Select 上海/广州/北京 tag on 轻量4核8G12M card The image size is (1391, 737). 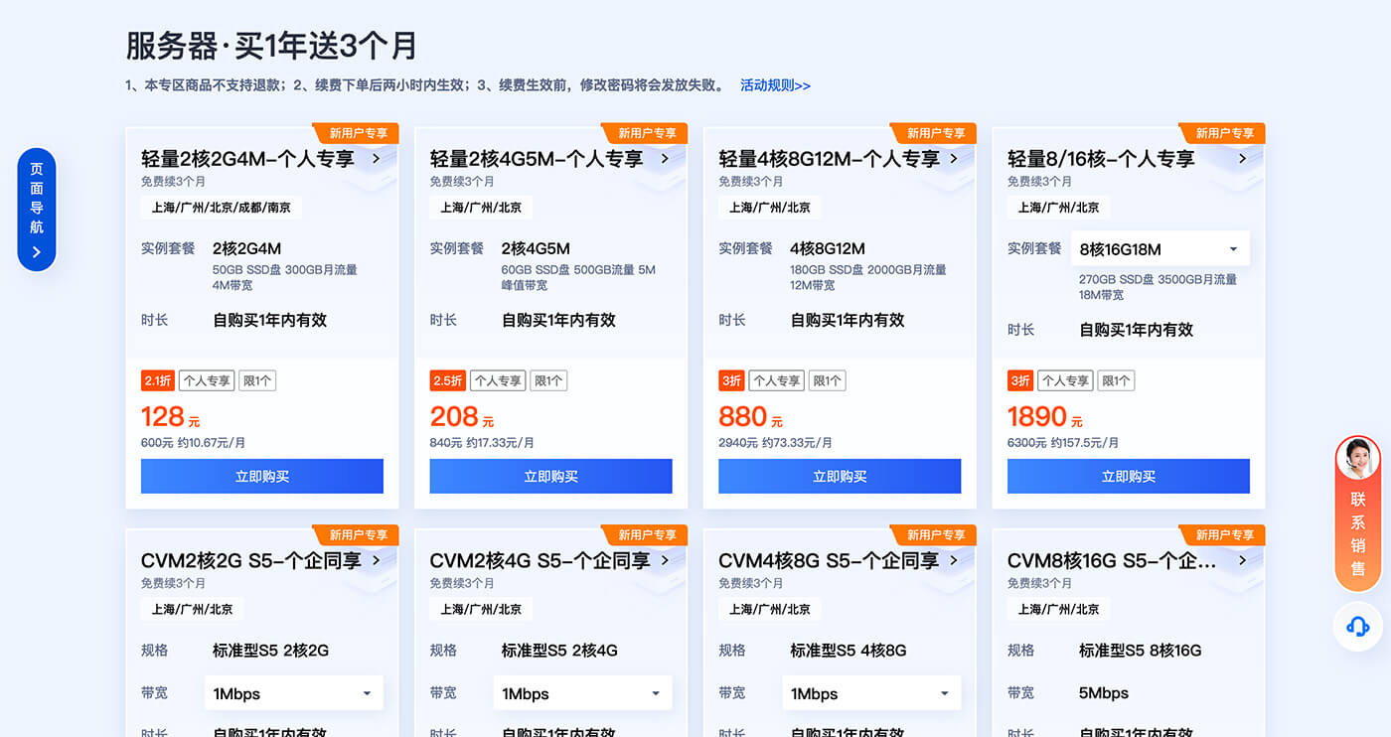pos(770,208)
